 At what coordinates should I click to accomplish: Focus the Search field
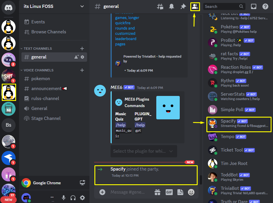224,7
